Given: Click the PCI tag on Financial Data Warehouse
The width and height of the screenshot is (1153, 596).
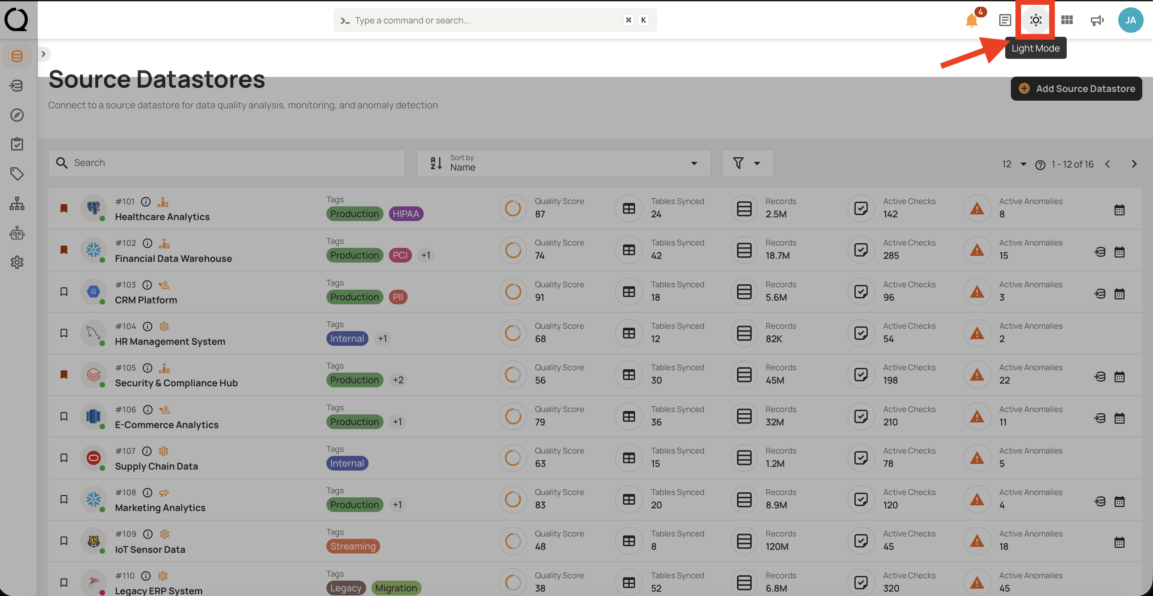Looking at the screenshot, I should (x=400, y=255).
